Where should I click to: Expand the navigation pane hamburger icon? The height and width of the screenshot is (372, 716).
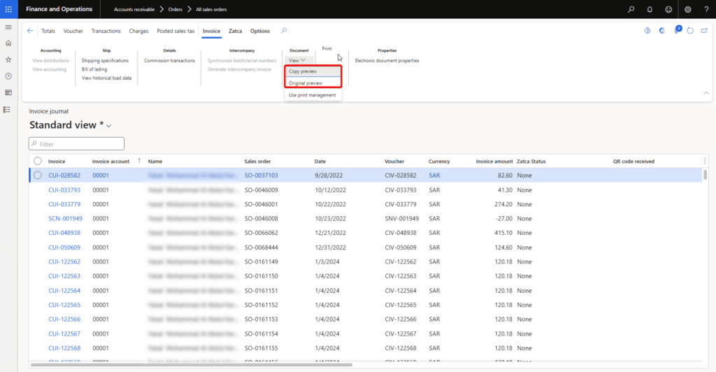[8, 27]
